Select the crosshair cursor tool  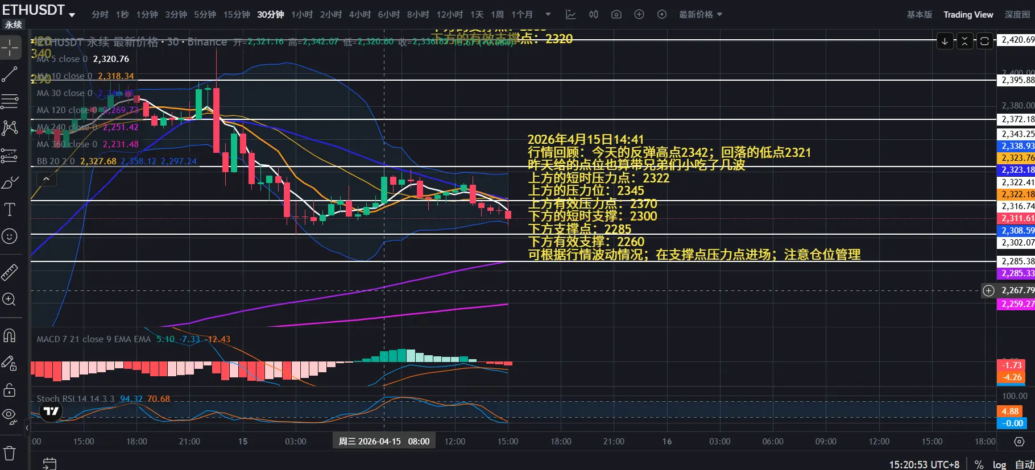pyautogui.click(x=10, y=48)
